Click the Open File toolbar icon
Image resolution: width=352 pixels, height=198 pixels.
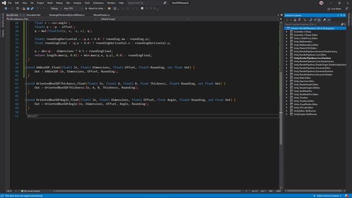pos(24,9)
